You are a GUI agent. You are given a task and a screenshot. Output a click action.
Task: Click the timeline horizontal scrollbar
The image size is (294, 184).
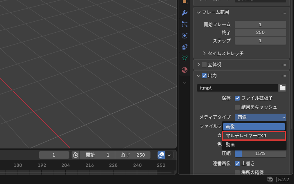(x=86, y=172)
